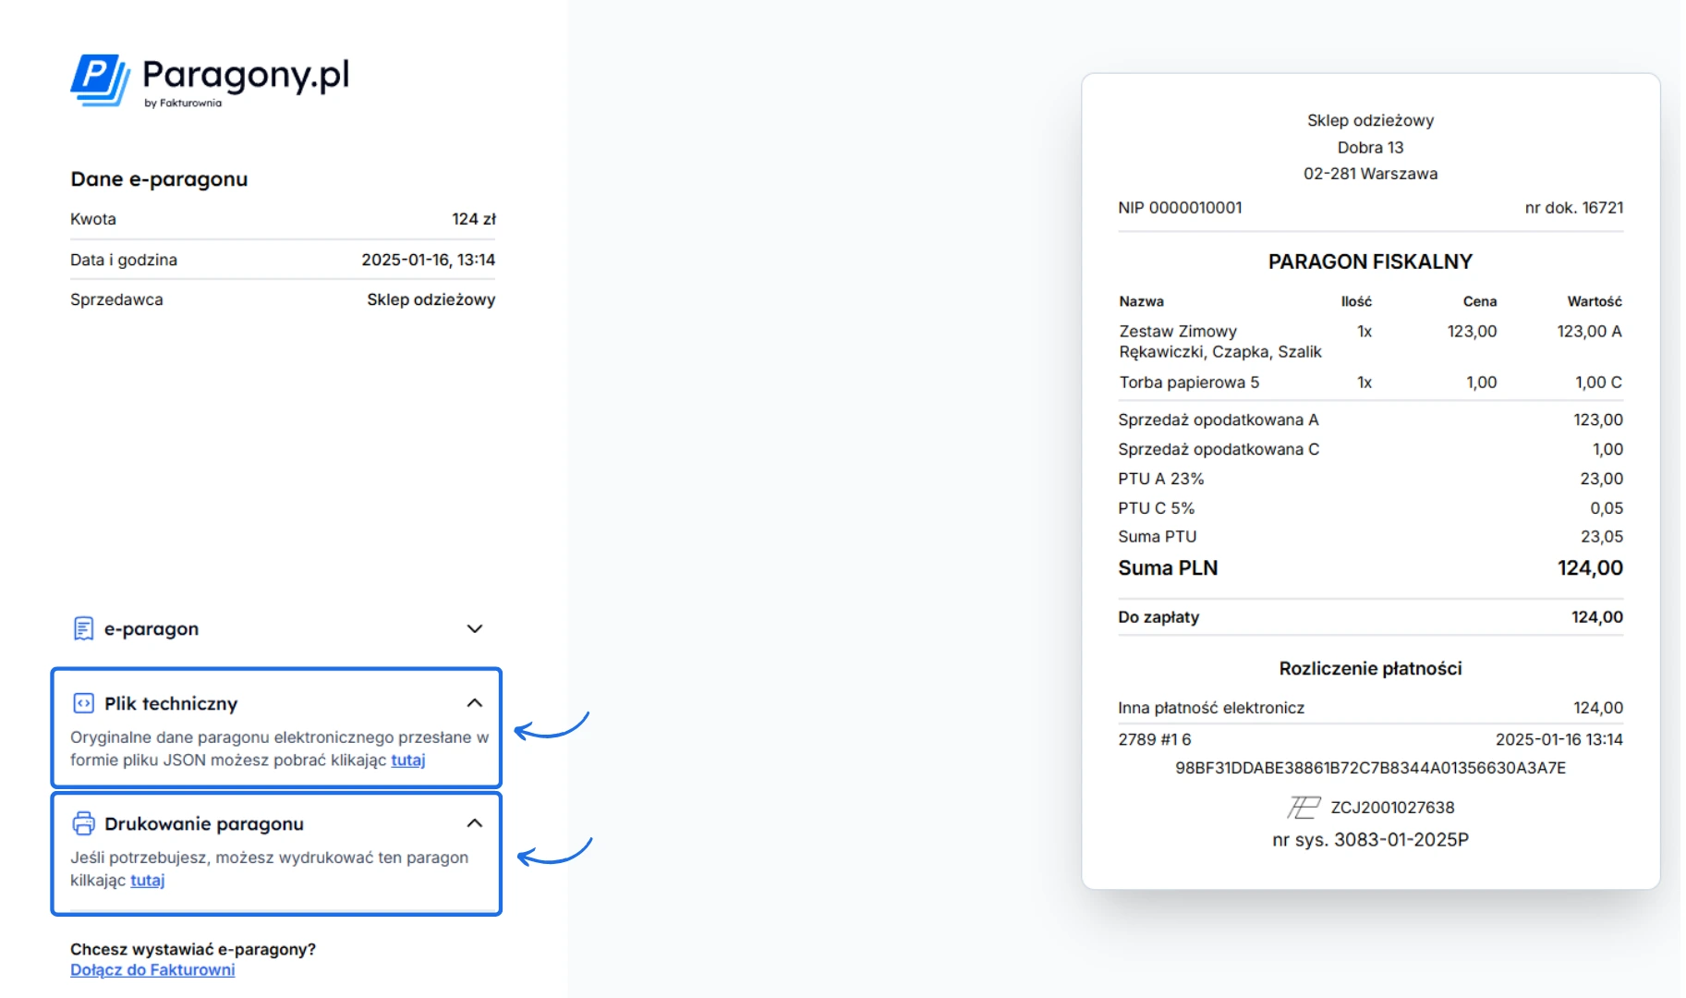The height and width of the screenshot is (998, 1686).
Task: Select the e-paragon section header
Action: coord(152,629)
